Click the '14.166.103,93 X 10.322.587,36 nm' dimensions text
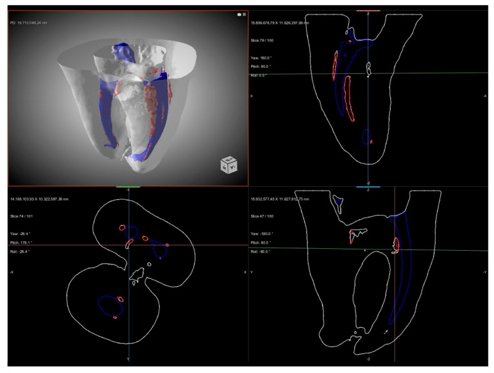Image resolution: width=494 pixels, height=373 pixels. (x=39, y=199)
